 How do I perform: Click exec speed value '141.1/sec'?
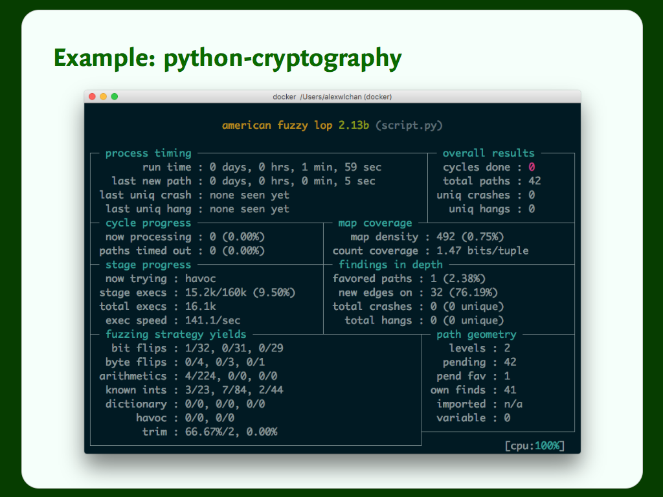coord(212,321)
